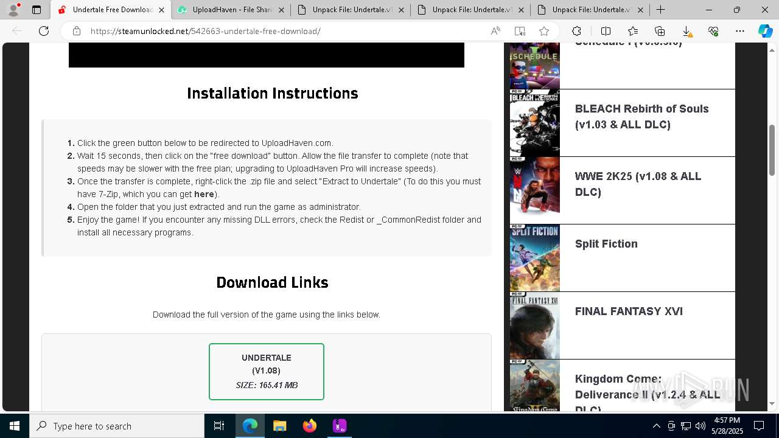The image size is (779, 438).
Task: Show hidden system tray icons
Action: point(656,426)
